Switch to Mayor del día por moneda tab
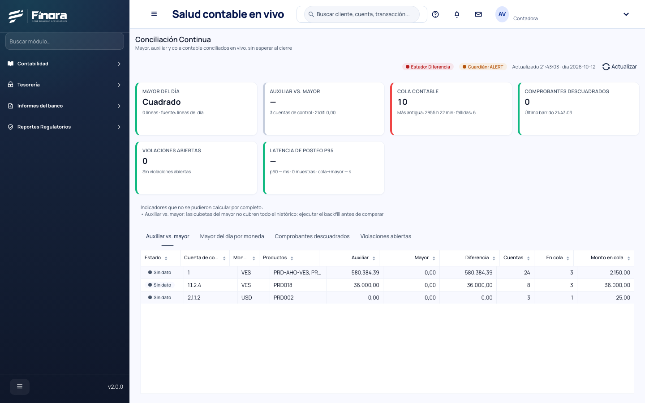 coord(232,236)
